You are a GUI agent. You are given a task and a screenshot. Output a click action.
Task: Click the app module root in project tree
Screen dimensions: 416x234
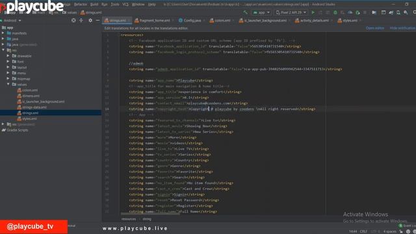pyautogui.click(x=7, y=27)
